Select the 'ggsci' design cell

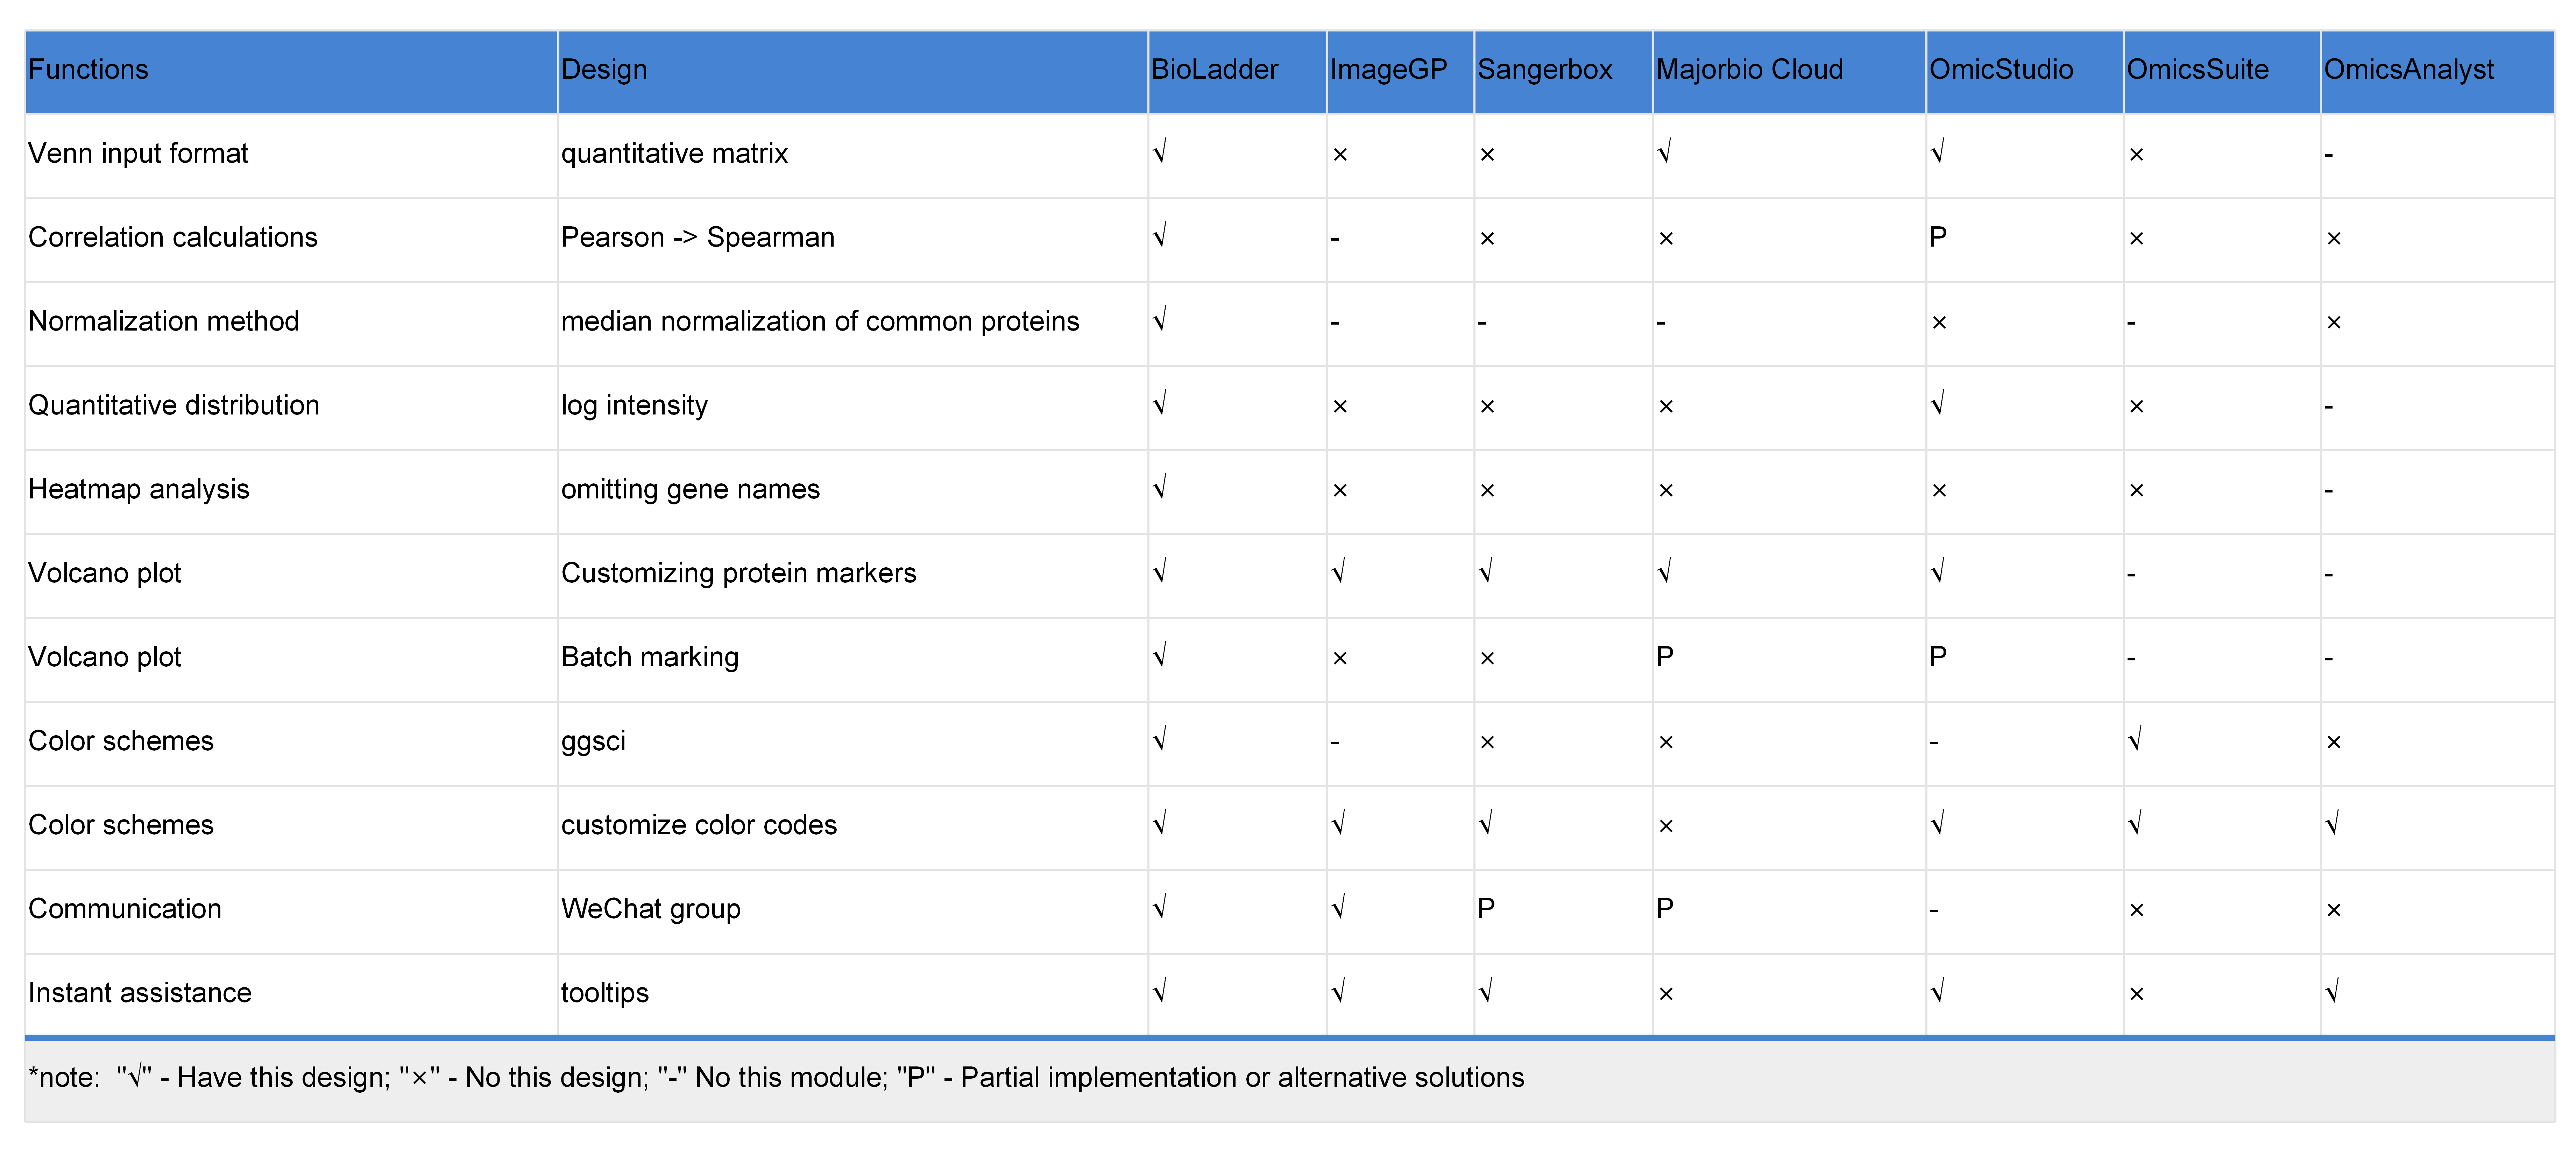(593, 742)
